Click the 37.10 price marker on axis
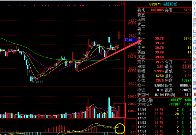Image resolution: width=196 pixels, height=135 pixels. [x=129, y=40]
